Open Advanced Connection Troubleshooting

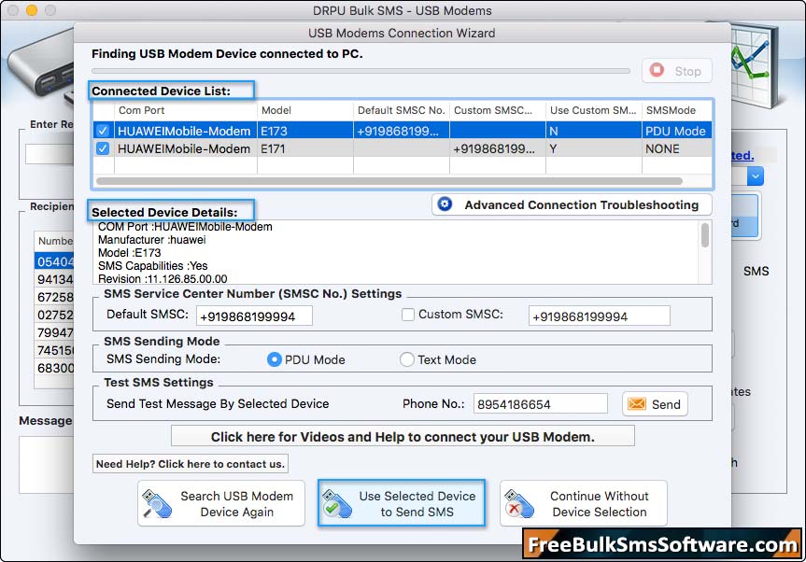coord(573,204)
